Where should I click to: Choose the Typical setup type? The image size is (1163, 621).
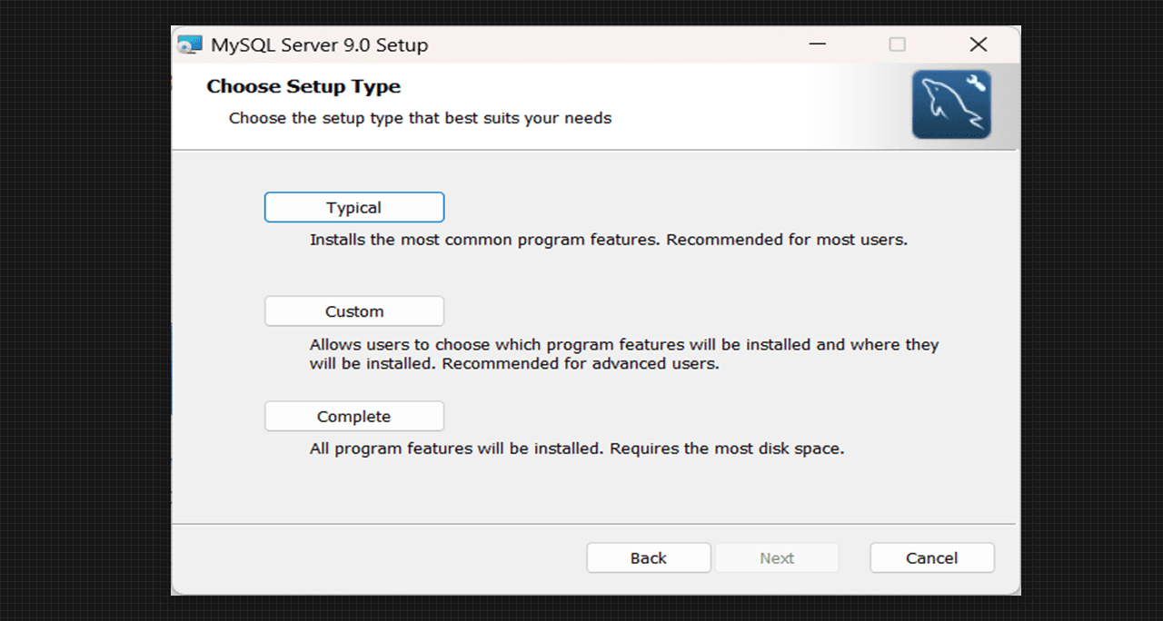(x=353, y=207)
